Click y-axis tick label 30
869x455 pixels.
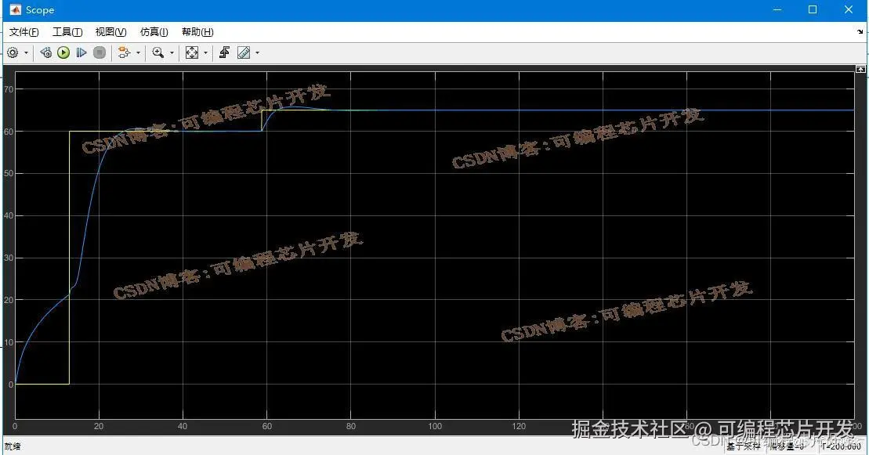tap(9, 258)
